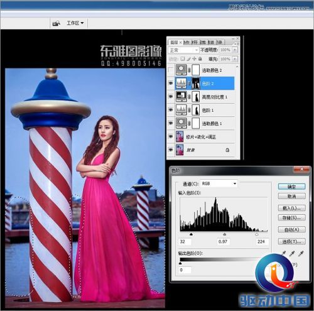
Task: Click the lock icon on 背景 layer
Action: pyautogui.click(x=227, y=150)
